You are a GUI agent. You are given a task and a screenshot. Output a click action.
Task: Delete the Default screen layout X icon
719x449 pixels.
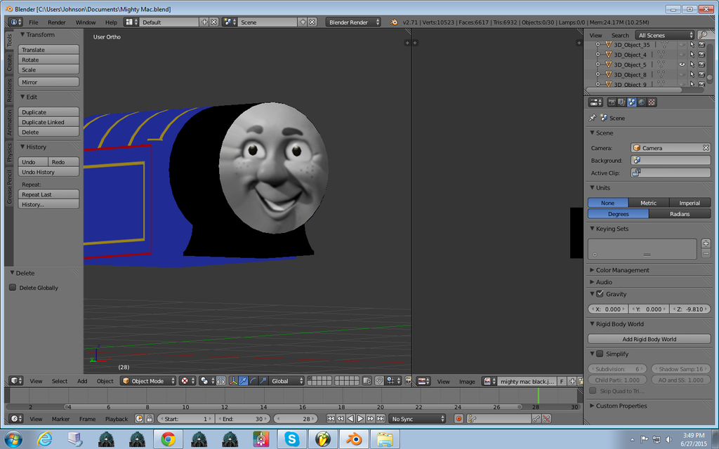coord(213,22)
